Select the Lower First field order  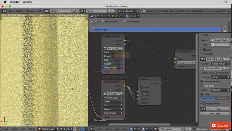[222, 99]
